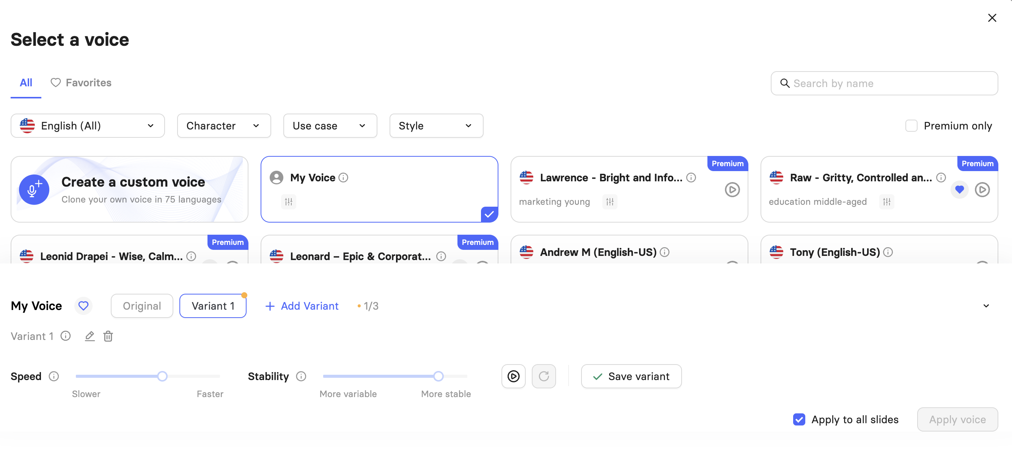Screen dimensions: 1012x455
Task: Play the Raw - Gritty voice preview
Action: click(982, 190)
